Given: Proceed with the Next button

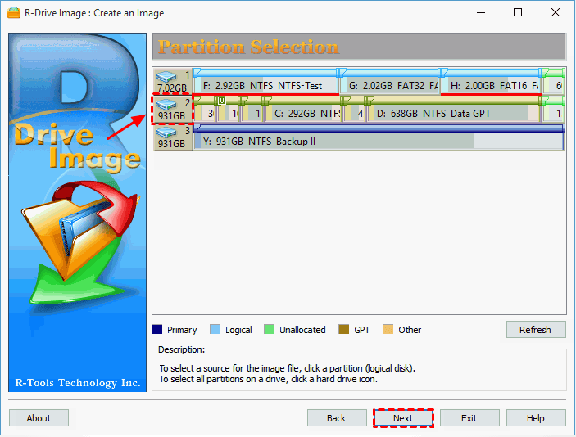Looking at the screenshot, I should [402, 418].
